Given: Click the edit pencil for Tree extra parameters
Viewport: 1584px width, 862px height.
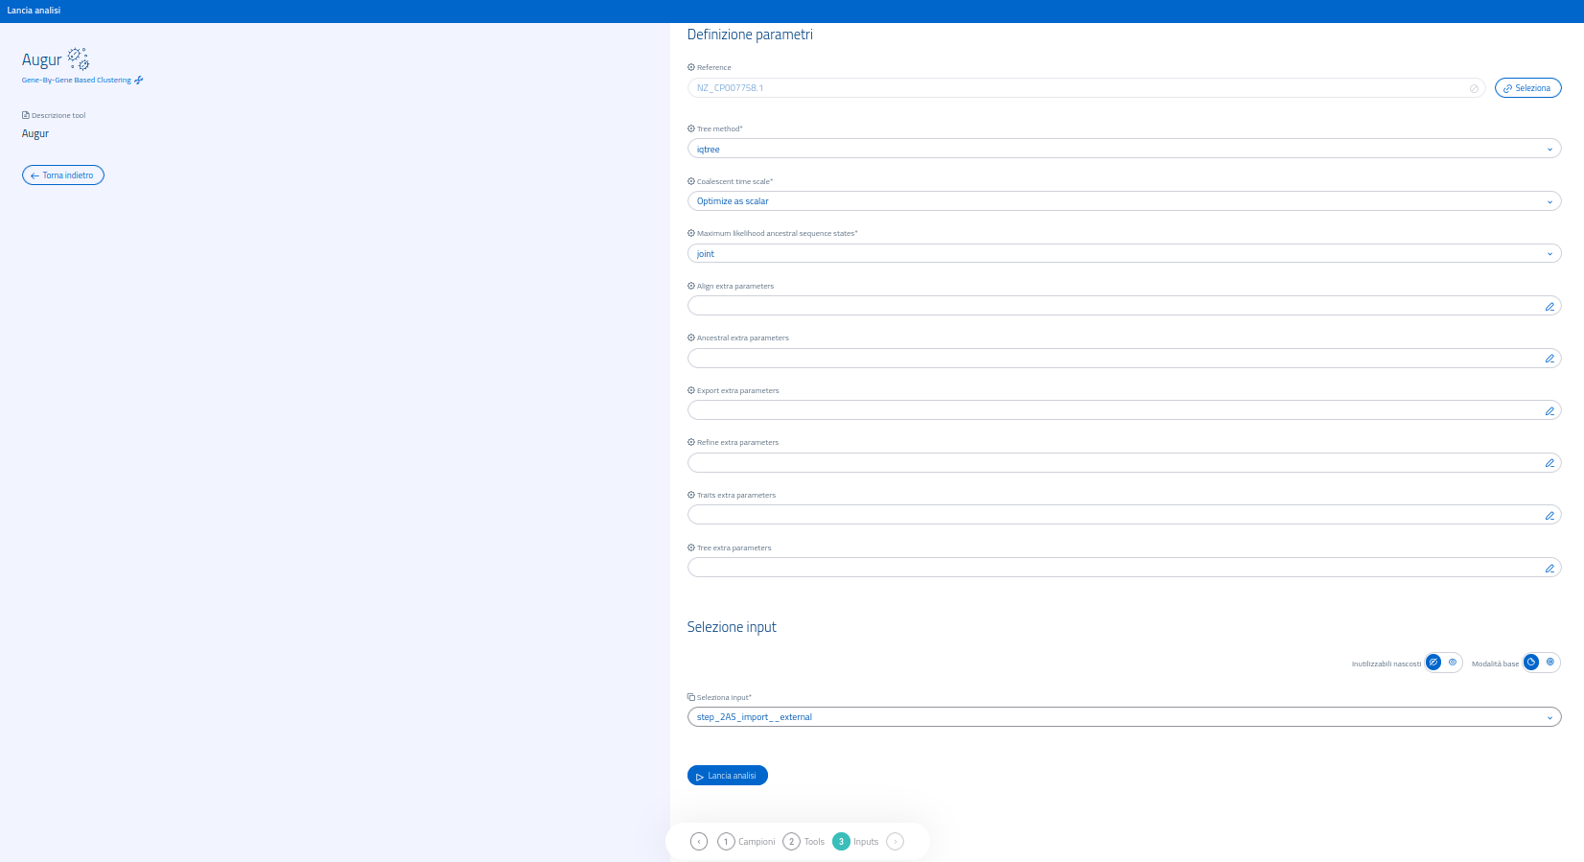Looking at the screenshot, I should [x=1549, y=569].
